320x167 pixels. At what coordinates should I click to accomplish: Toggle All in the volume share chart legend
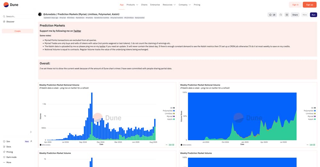[314, 108]
